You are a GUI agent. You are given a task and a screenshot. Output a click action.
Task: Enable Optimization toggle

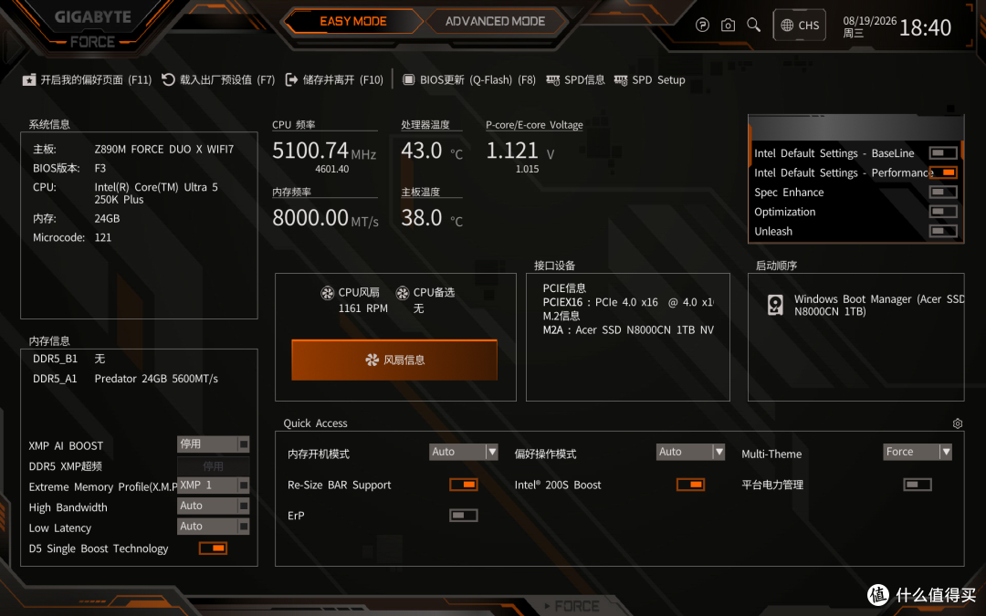point(943,211)
